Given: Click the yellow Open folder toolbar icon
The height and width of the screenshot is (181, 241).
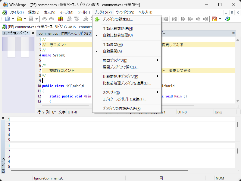Looking at the screenshot, I should pos(19,19).
